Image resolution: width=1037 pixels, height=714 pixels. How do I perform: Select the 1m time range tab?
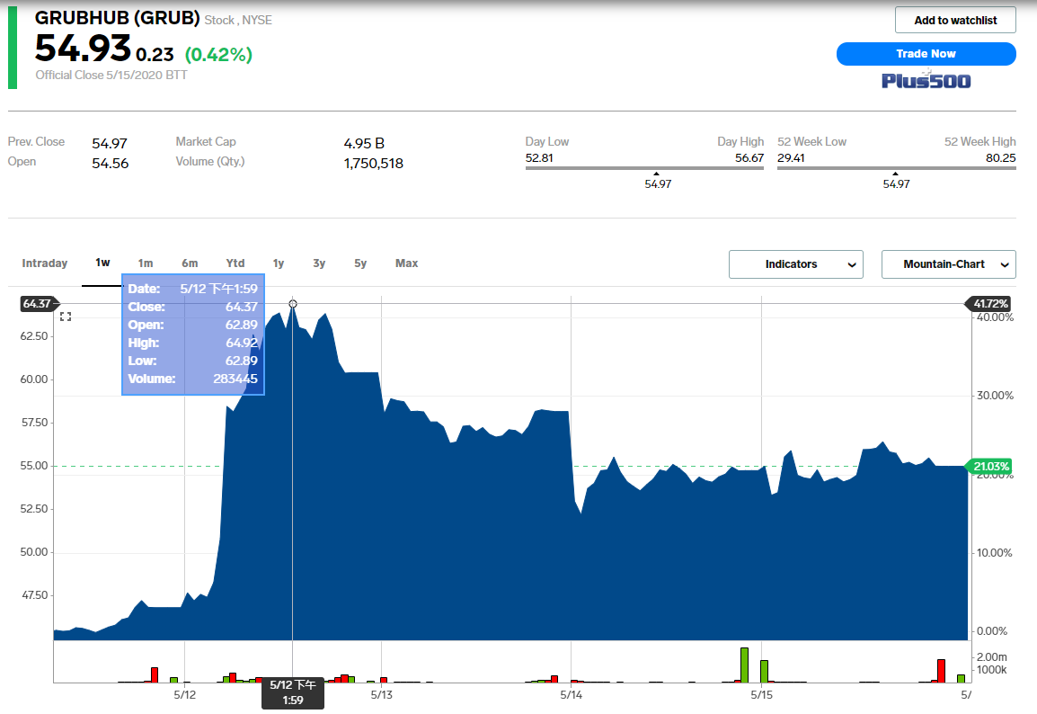[x=146, y=263]
